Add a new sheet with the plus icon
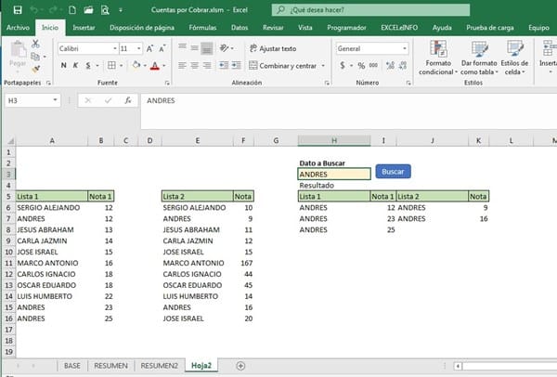Screen dimensions: 557x377 240,366
